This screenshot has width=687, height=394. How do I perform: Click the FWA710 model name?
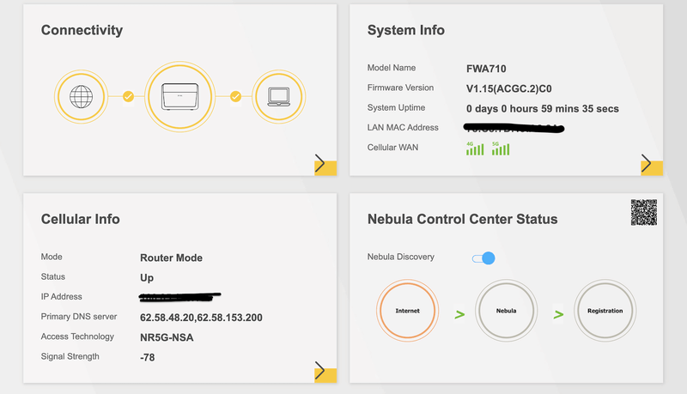[x=485, y=68]
